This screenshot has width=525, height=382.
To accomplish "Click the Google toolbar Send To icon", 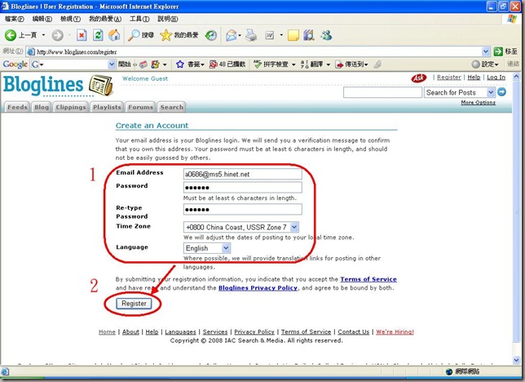I will pos(339,64).
